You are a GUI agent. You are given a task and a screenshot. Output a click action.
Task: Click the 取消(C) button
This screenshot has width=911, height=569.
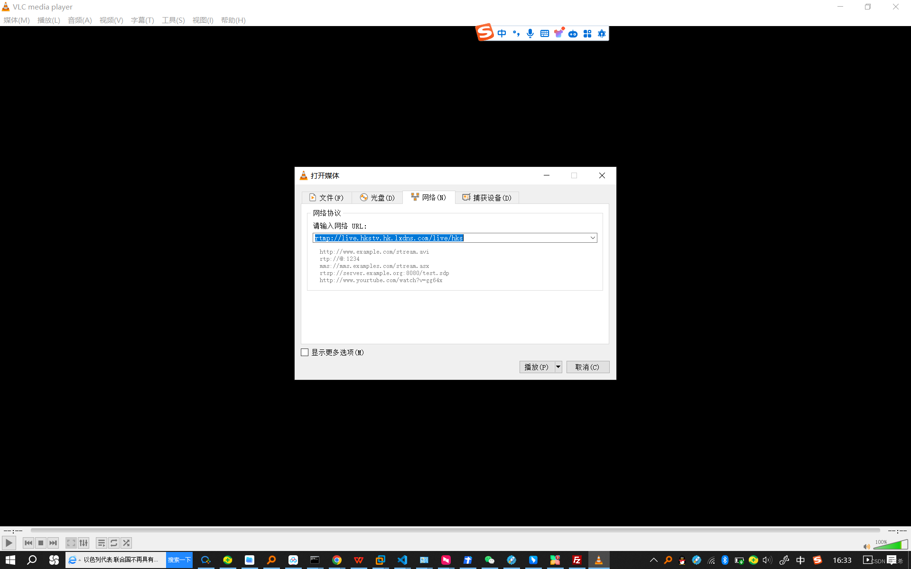(x=587, y=367)
